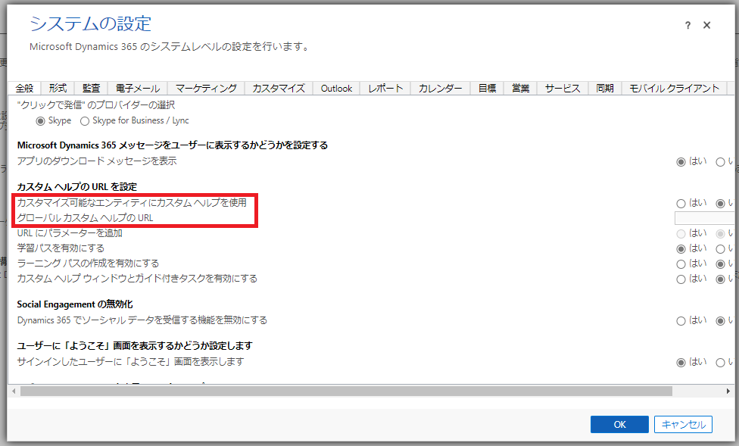The height and width of the screenshot is (446, 739).
Task: Select the レポート tab
Action: (385, 88)
